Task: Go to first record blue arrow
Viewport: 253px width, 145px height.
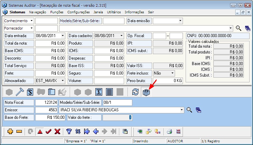Action: point(86,131)
